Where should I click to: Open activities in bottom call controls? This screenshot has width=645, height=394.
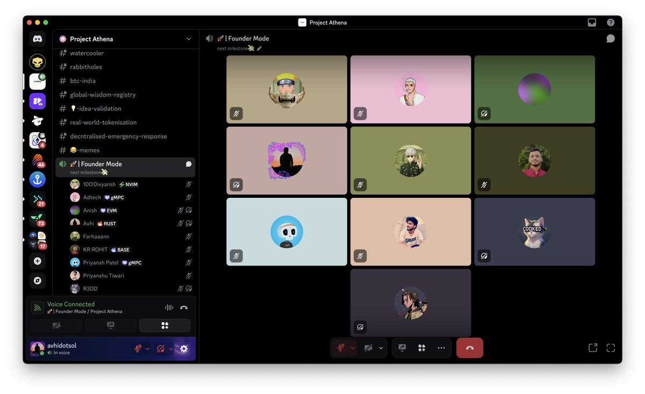(422, 348)
